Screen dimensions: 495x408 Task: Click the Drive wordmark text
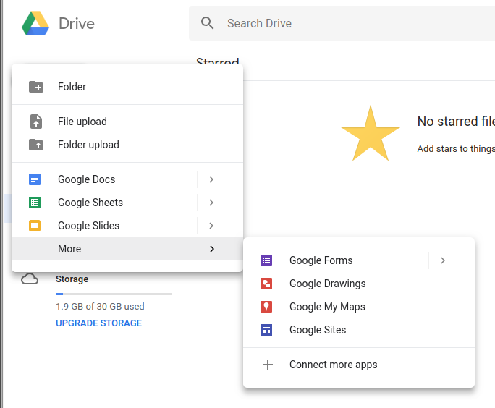[x=77, y=24]
